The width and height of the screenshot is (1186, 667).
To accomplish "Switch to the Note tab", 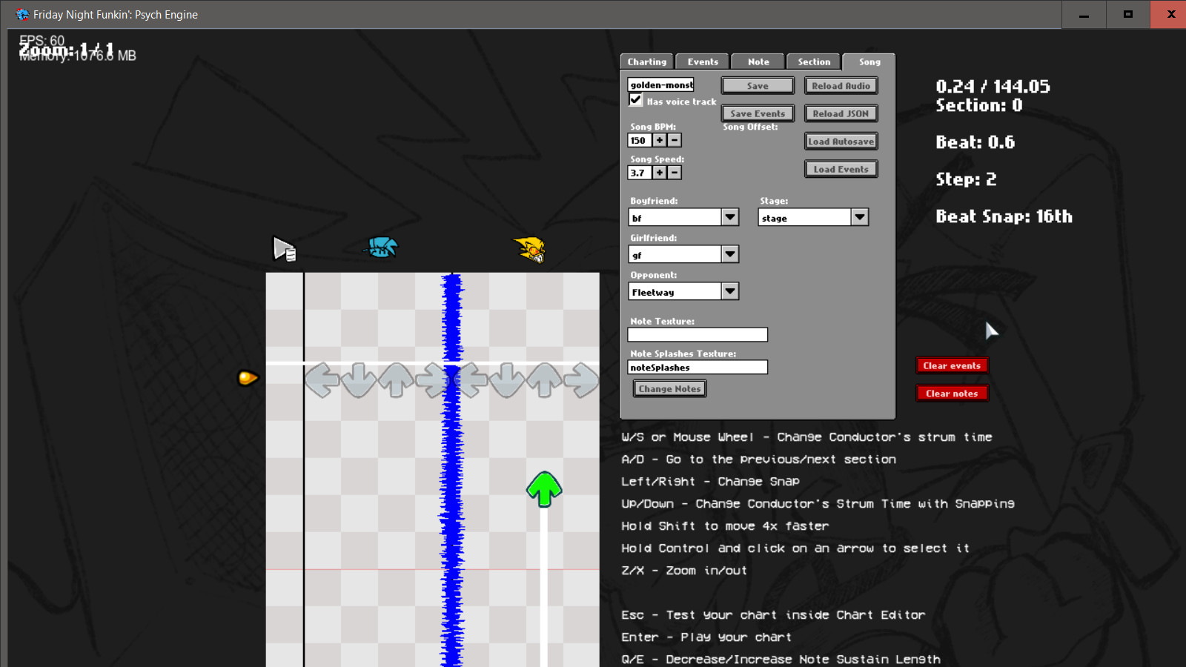I will click(x=758, y=62).
